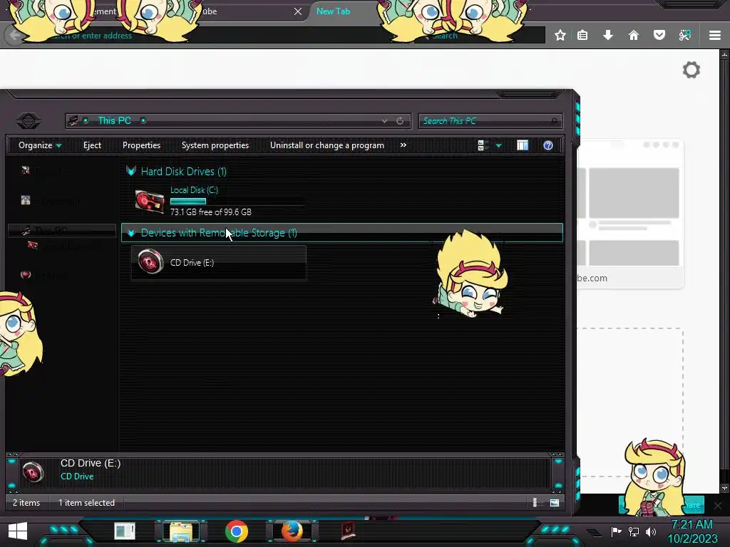Collapse the Hard Disk Drives group

pos(131,171)
